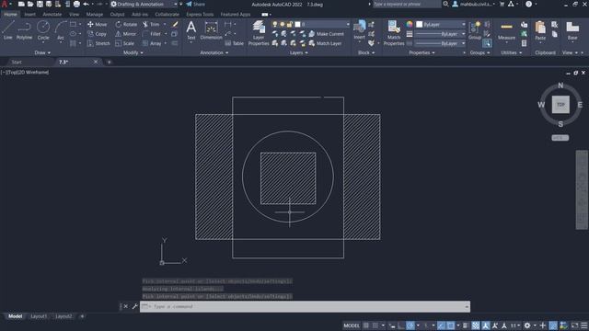
Task: Click the Array tool
Action: point(152,43)
